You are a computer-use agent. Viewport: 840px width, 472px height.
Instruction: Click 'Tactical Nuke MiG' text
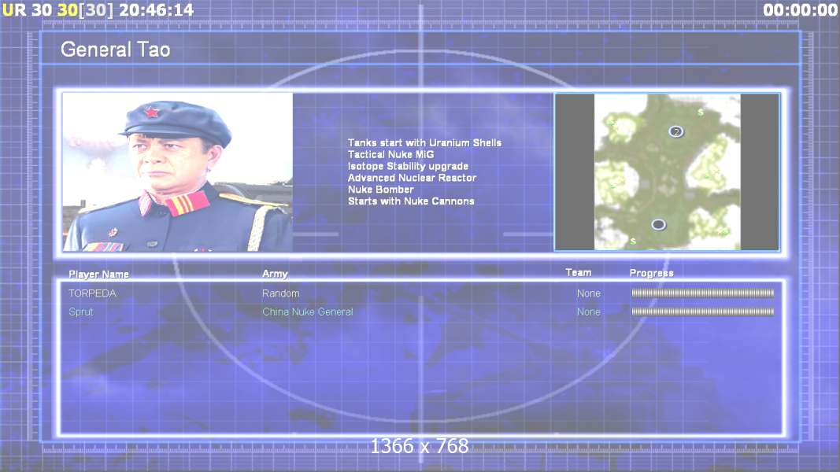coord(390,155)
